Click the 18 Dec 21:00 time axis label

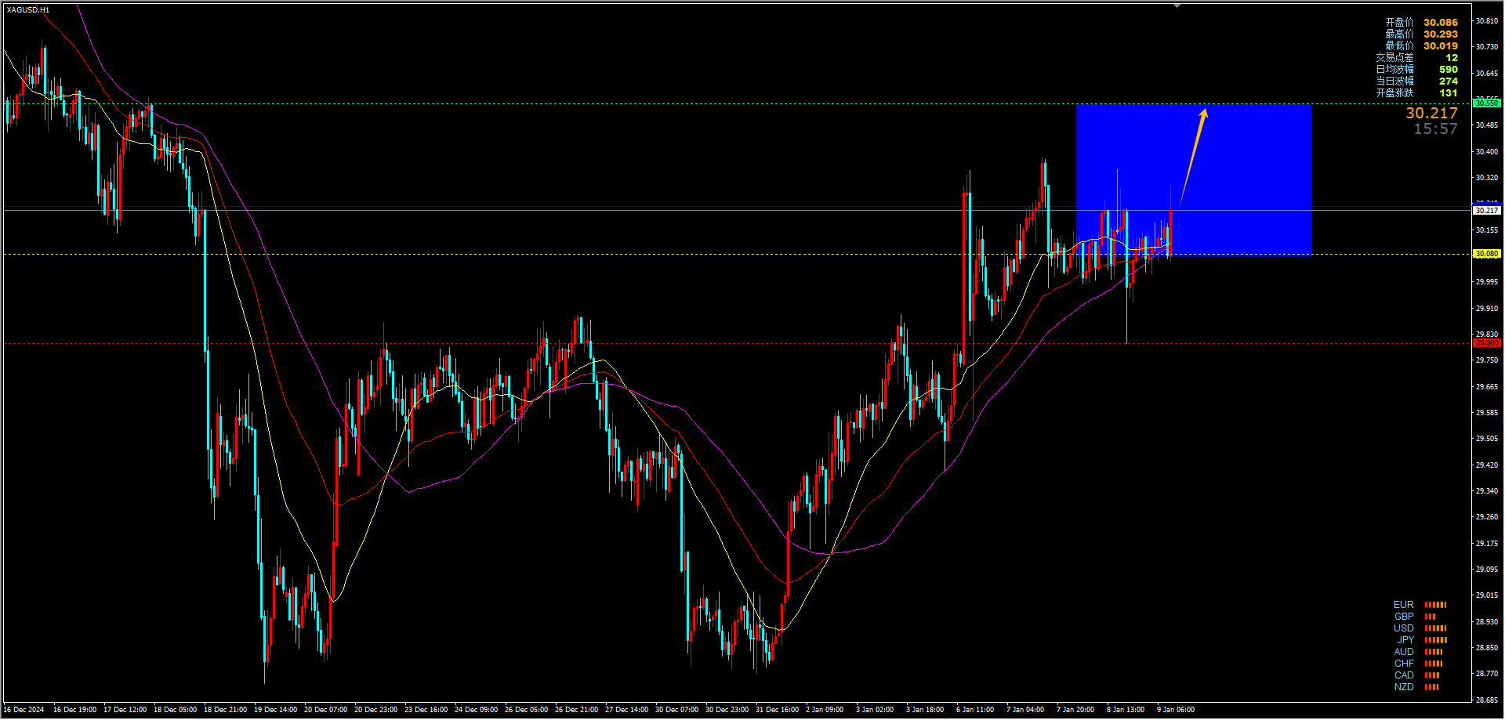(x=225, y=710)
